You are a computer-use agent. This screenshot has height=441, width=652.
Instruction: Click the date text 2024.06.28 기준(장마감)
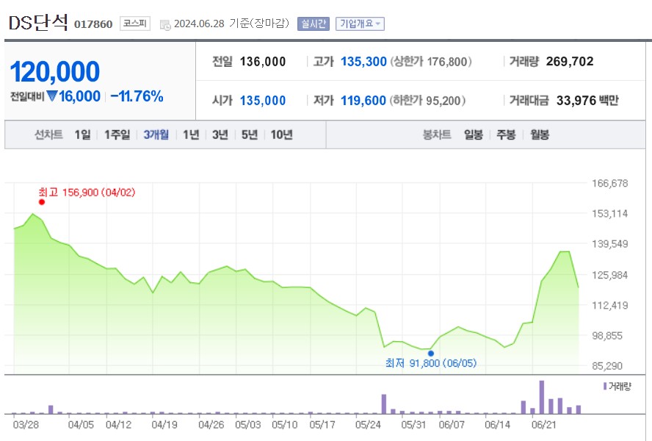(x=231, y=24)
